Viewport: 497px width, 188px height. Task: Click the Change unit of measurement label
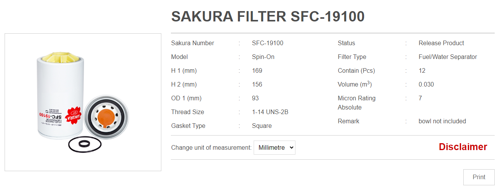[x=212, y=147]
